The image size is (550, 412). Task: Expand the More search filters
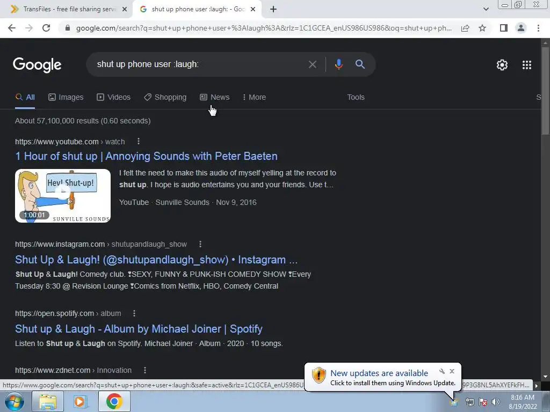[254, 98]
